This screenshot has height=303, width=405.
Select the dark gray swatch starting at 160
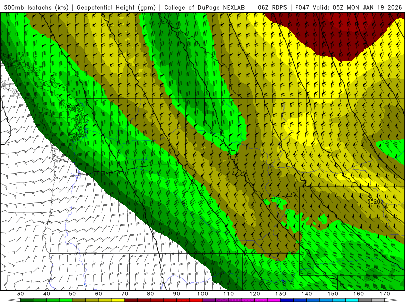click(366, 301)
